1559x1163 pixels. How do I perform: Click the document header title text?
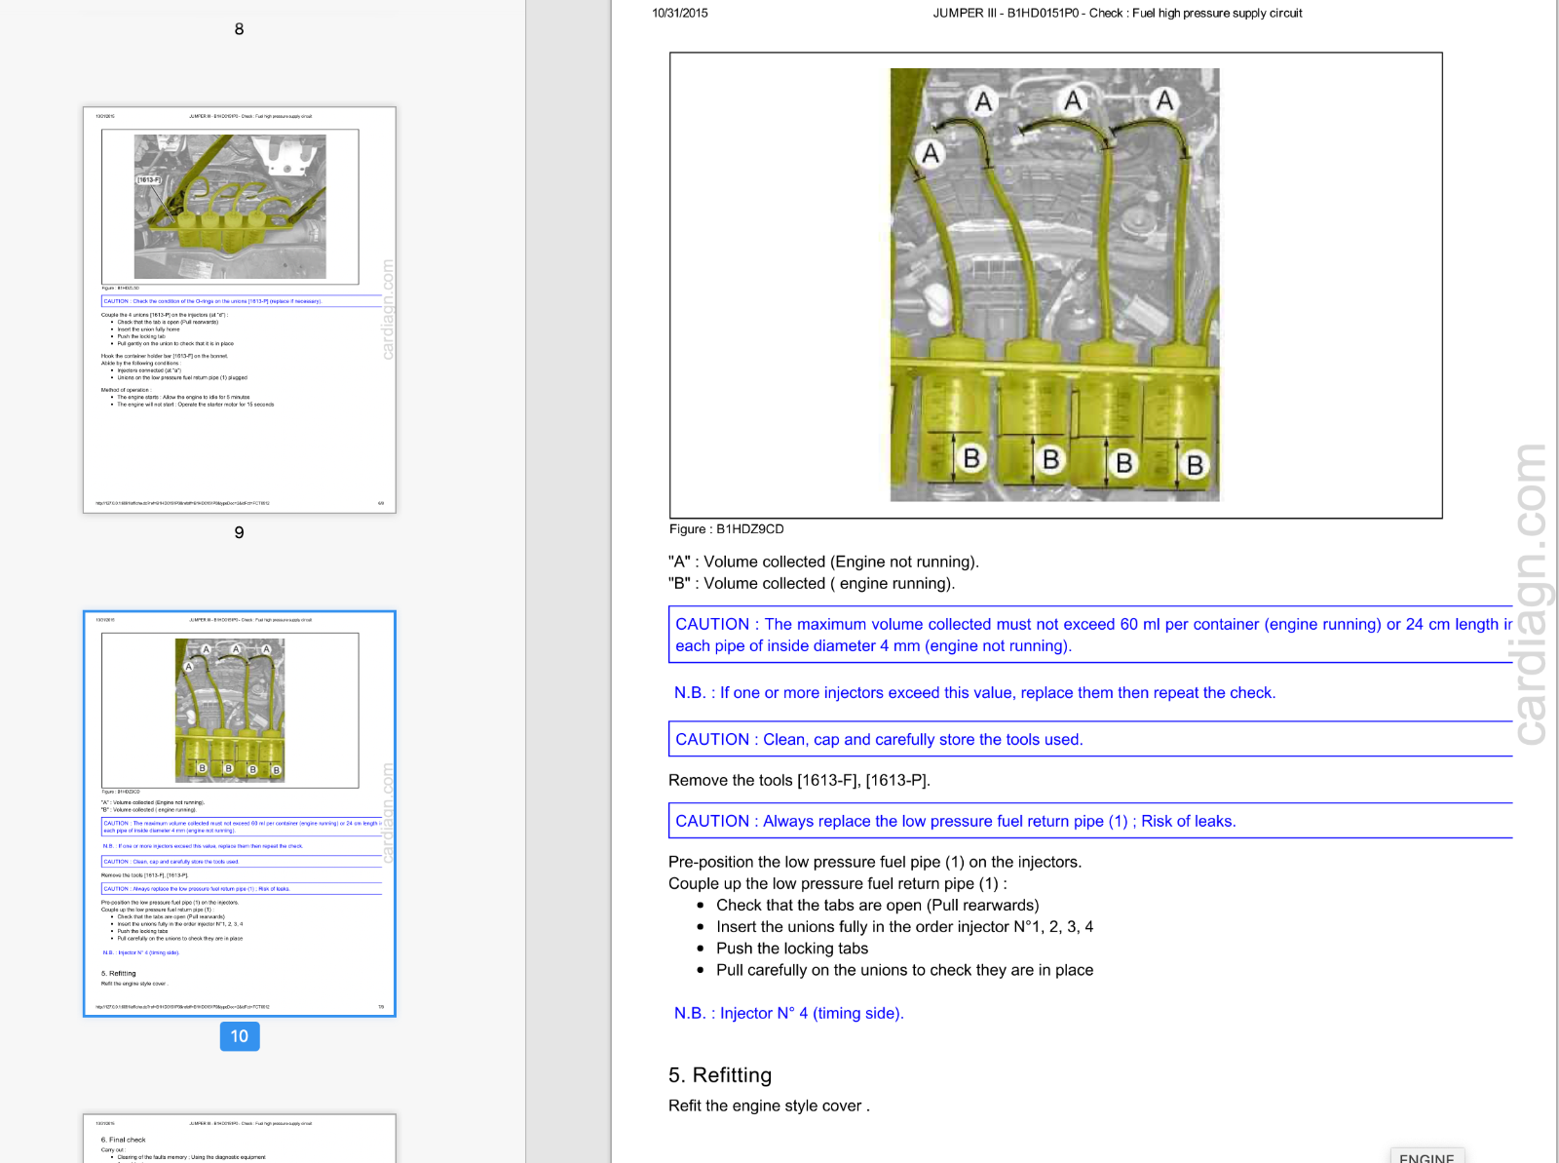coord(1117,14)
